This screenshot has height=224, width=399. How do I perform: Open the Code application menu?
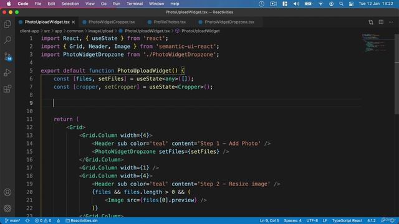(23, 4)
